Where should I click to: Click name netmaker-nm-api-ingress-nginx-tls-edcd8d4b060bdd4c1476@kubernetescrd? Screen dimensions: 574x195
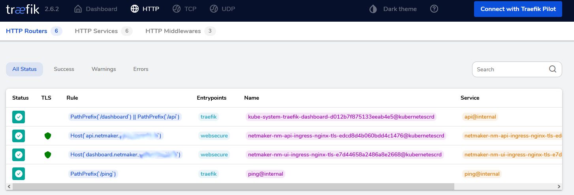(x=346, y=136)
